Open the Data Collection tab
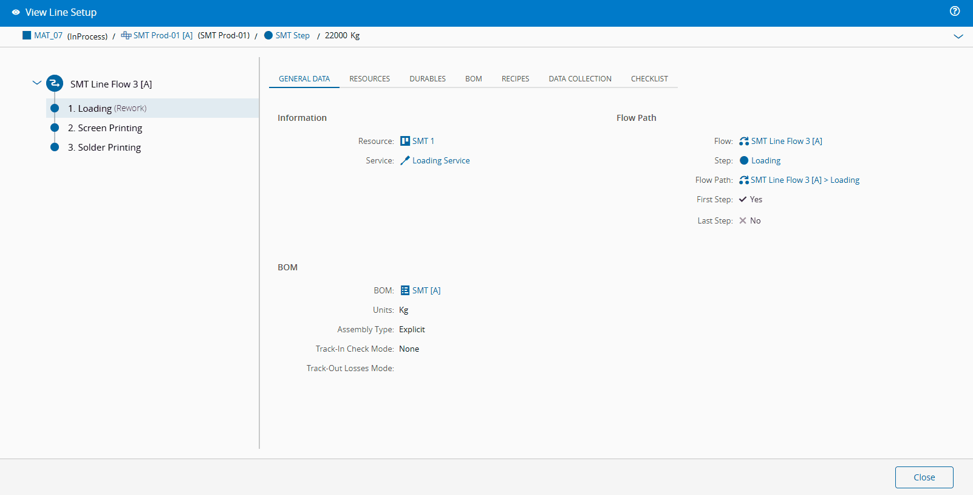The width and height of the screenshot is (973, 495). [579, 79]
